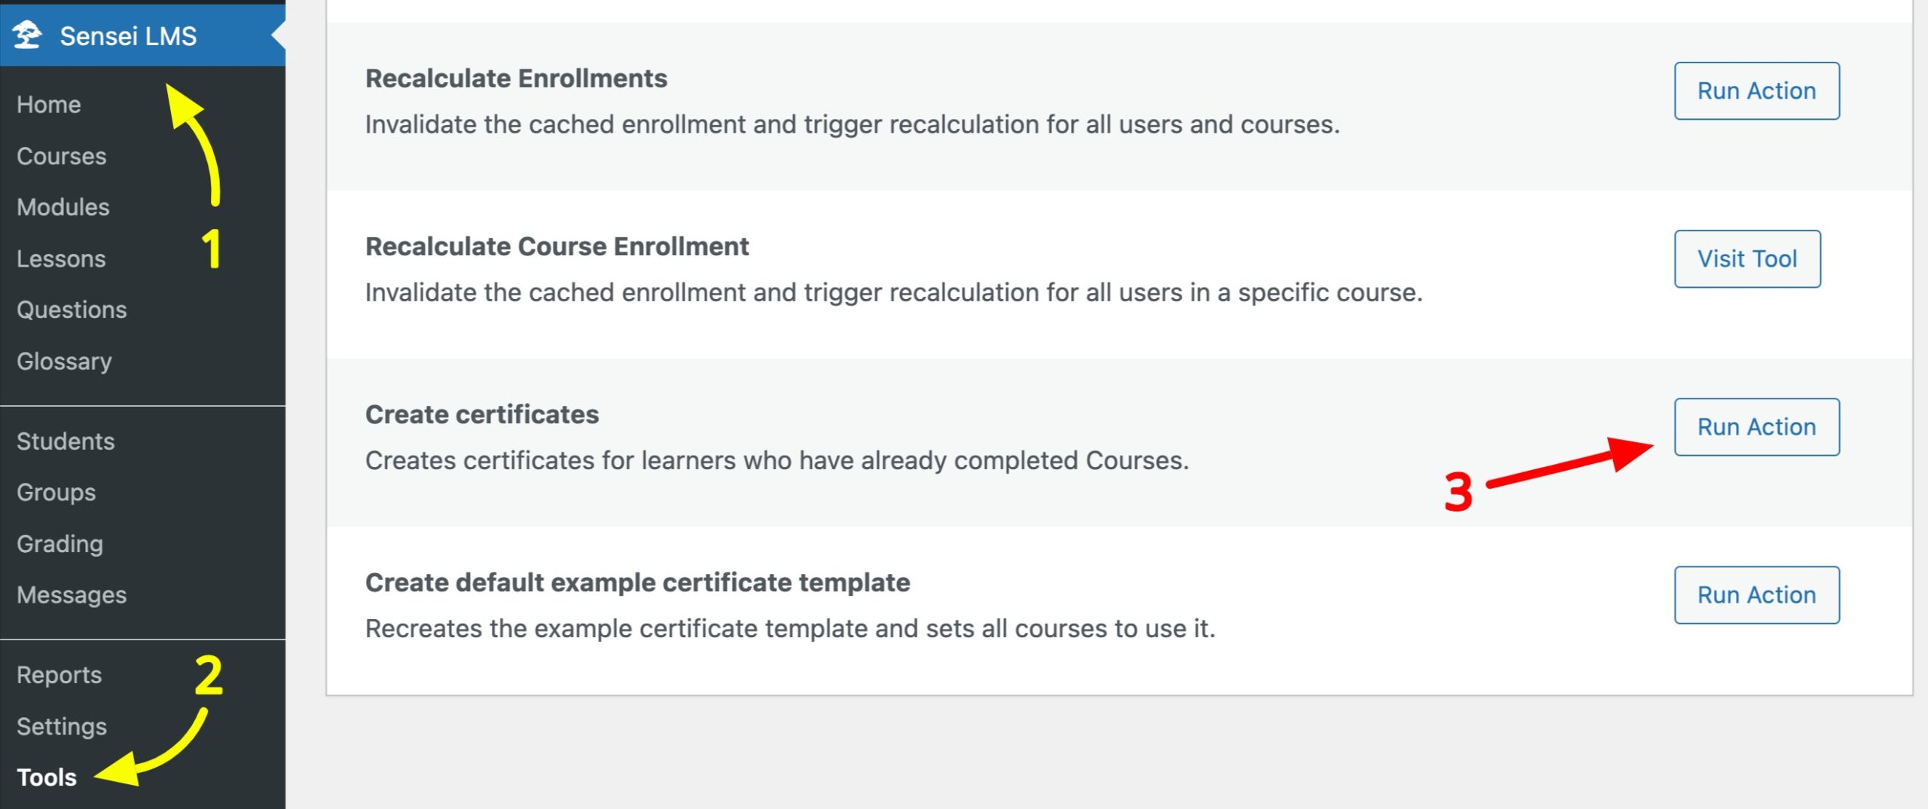Open Sensei LMS Settings
Screen dimensions: 1928x809
pos(62,726)
